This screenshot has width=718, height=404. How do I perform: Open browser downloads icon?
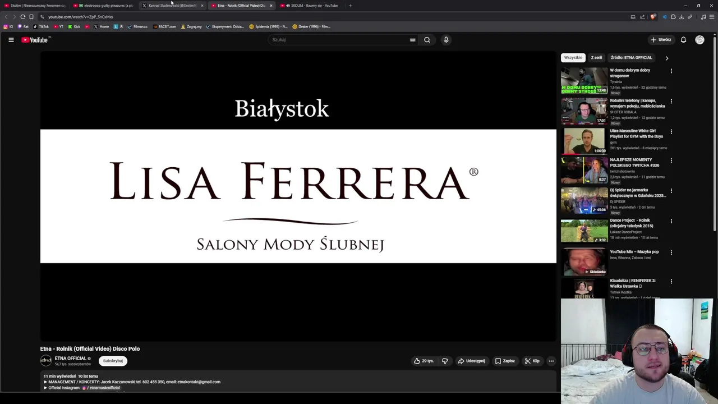click(x=682, y=17)
